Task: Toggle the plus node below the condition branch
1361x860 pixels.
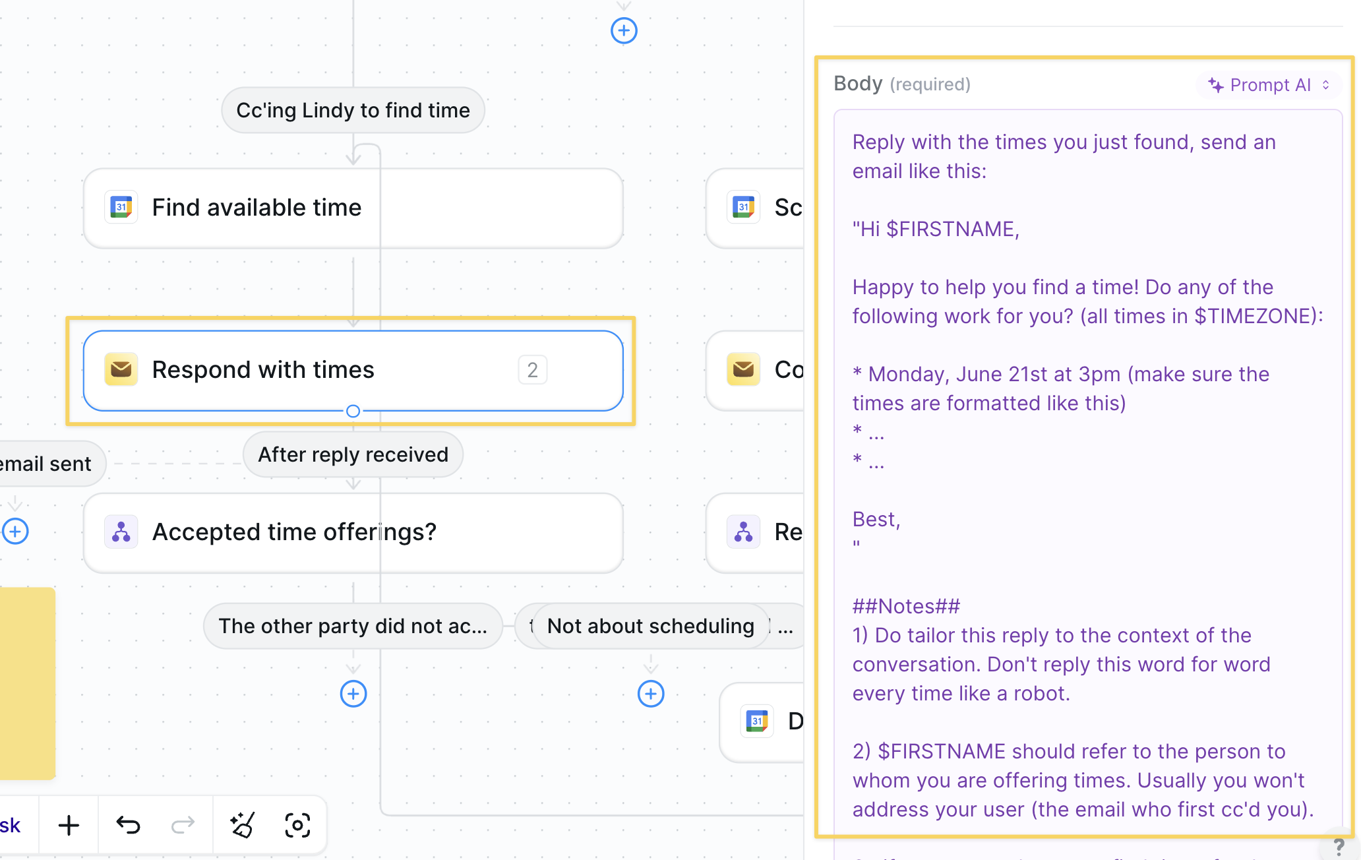Action: (353, 694)
